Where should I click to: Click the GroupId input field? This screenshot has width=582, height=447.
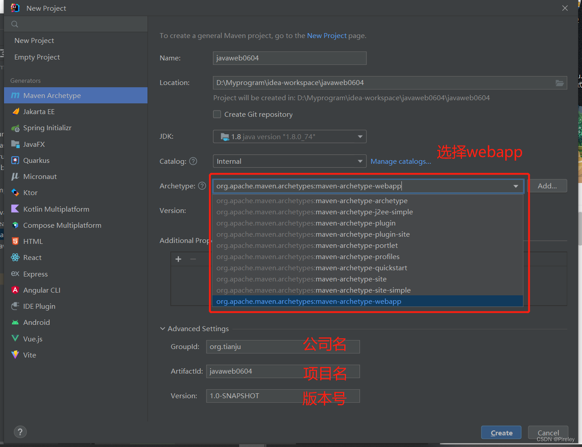tap(283, 346)
